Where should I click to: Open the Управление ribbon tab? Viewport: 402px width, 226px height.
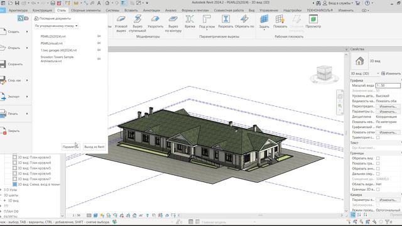coord(269,10)
